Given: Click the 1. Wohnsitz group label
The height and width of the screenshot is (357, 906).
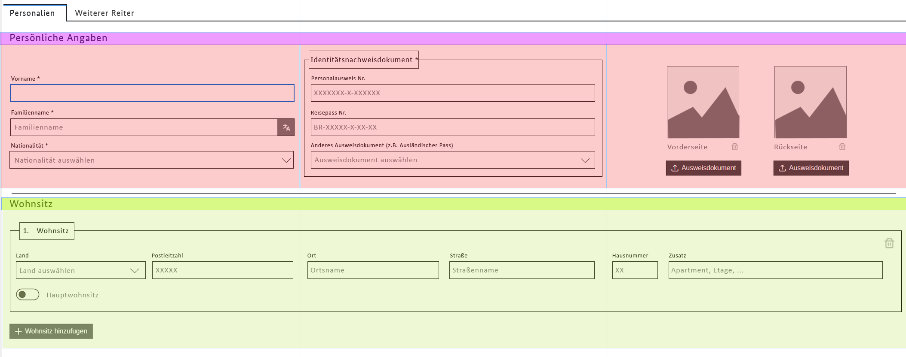Looking at the screenshot, I should point(47,231).
